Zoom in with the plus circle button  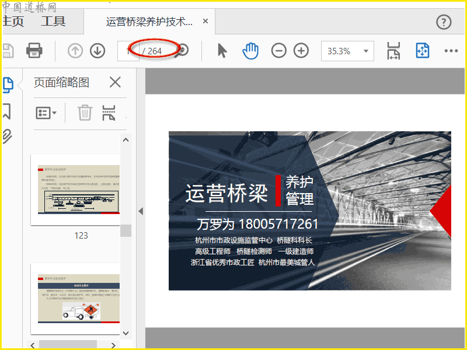pos(301,51)
